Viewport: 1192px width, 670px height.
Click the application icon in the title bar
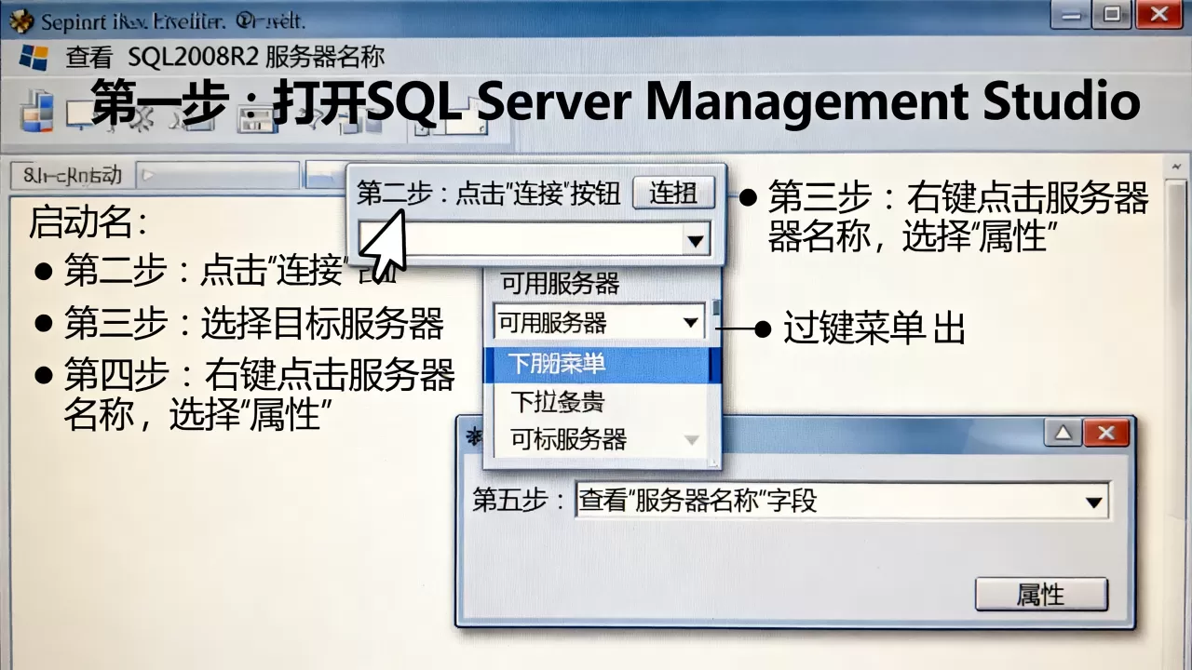pyautogui.click(x=20, y=19)
